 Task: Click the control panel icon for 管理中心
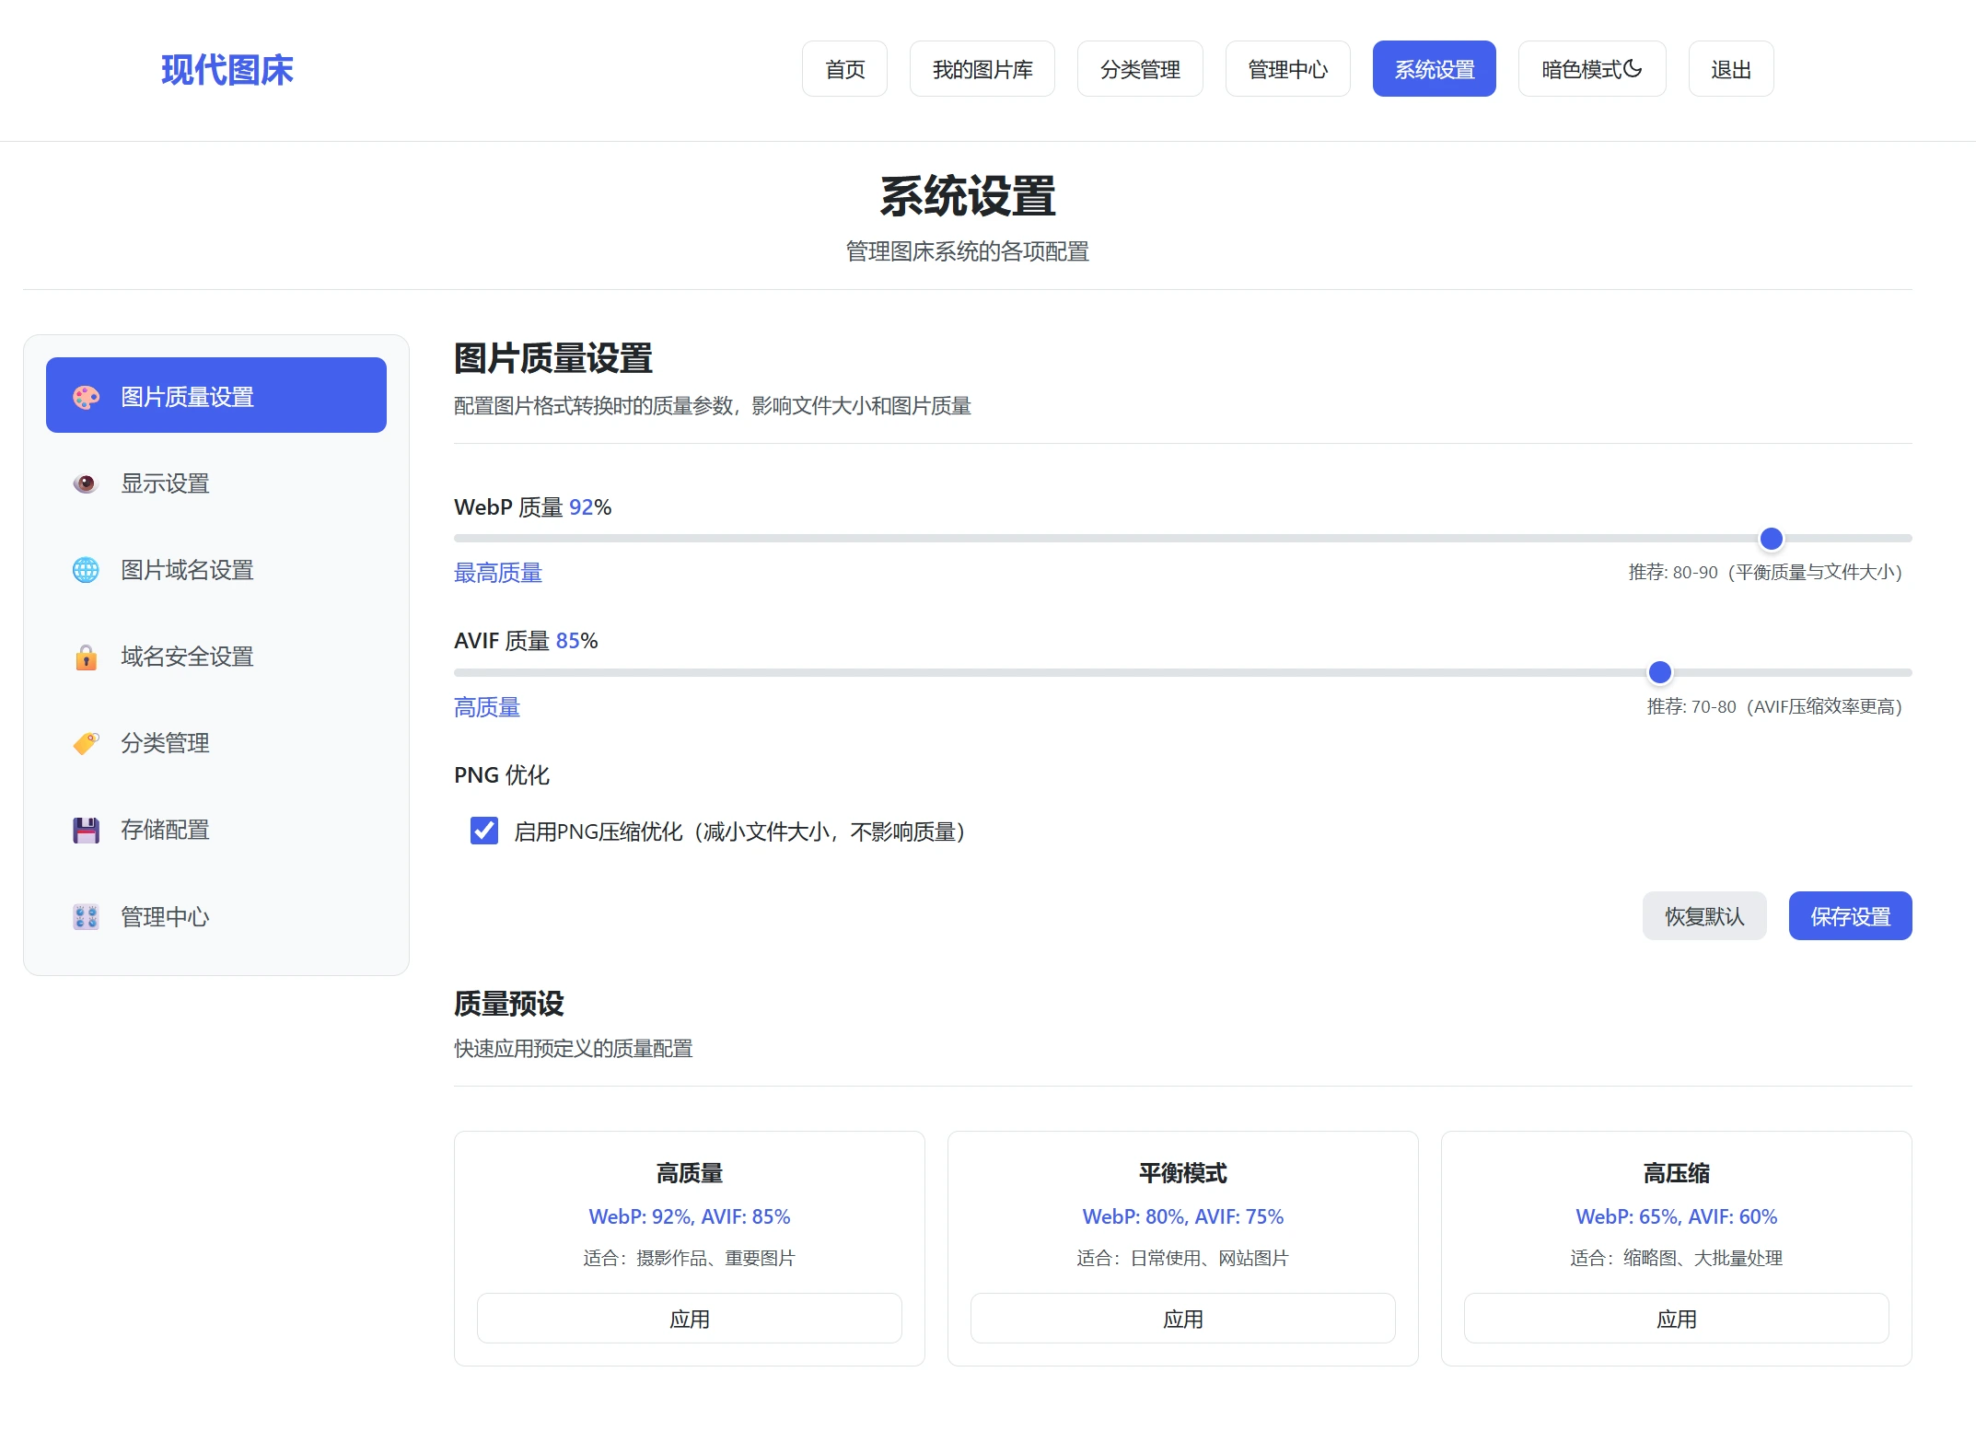pos(86,916)
